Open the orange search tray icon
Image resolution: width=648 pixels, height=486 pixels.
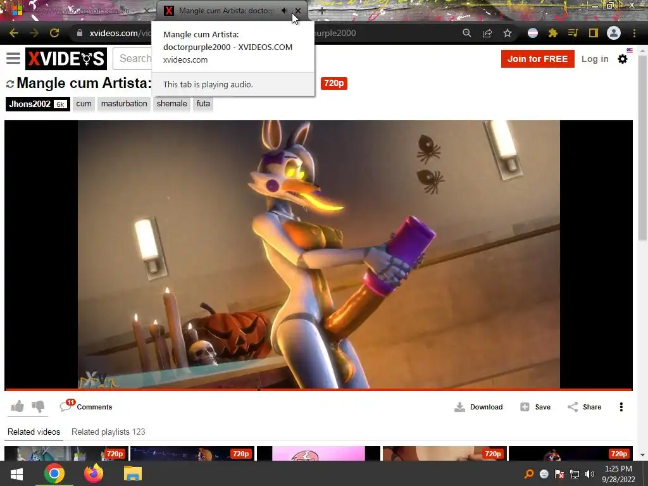coord(529,474)
